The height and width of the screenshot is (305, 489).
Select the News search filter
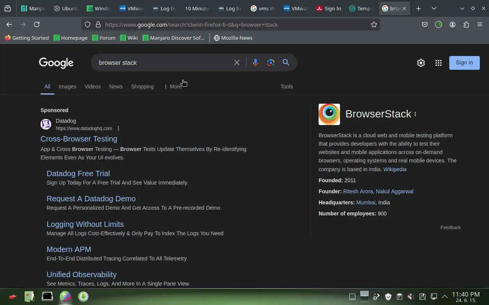click(x=116, y=87)
